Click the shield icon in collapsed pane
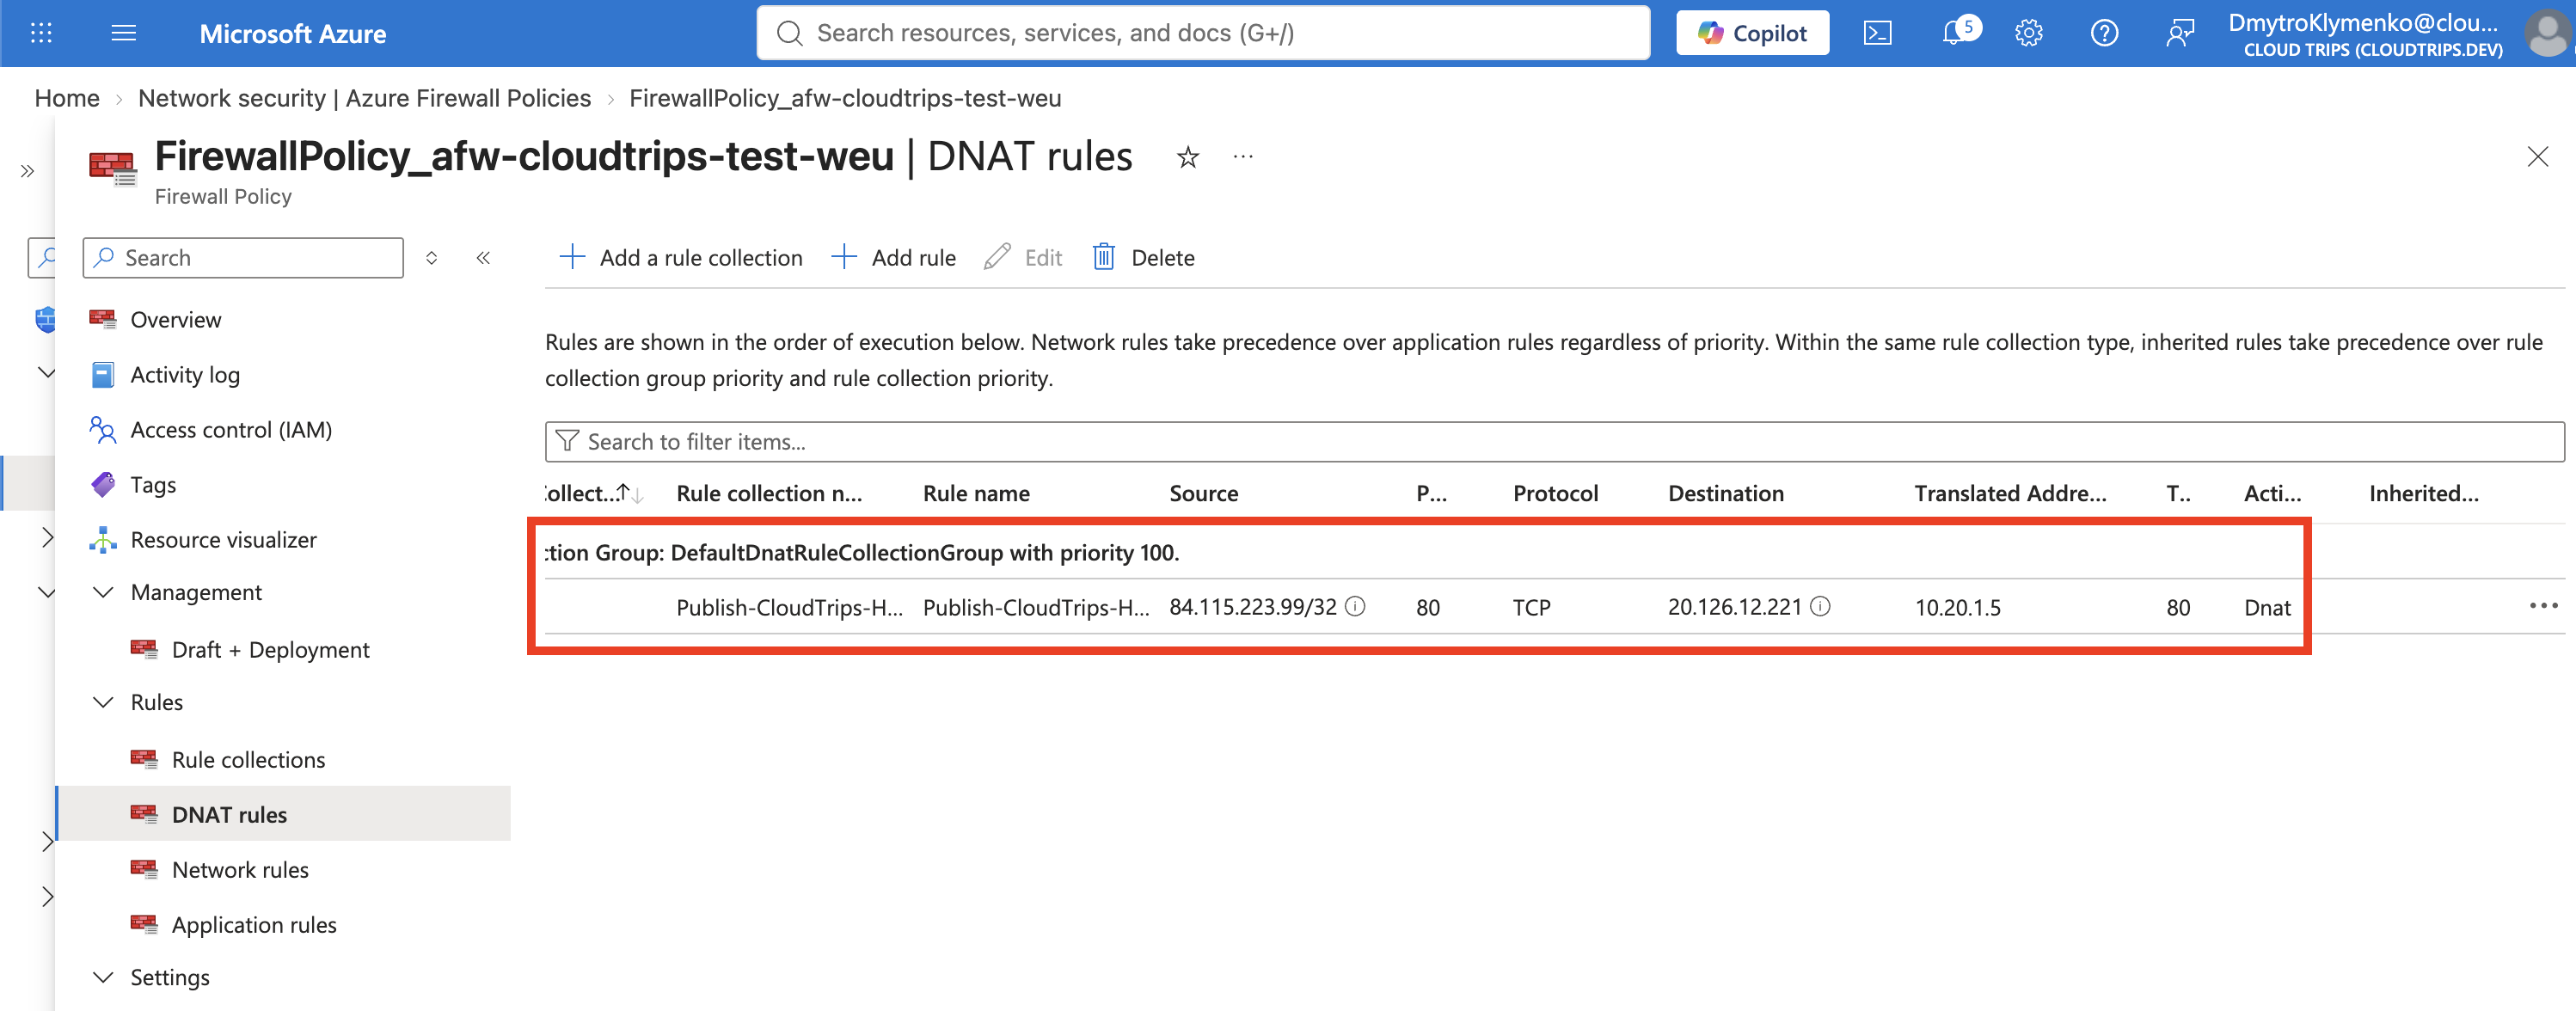The image size is (2576, 1011). [x=45, y=320]
